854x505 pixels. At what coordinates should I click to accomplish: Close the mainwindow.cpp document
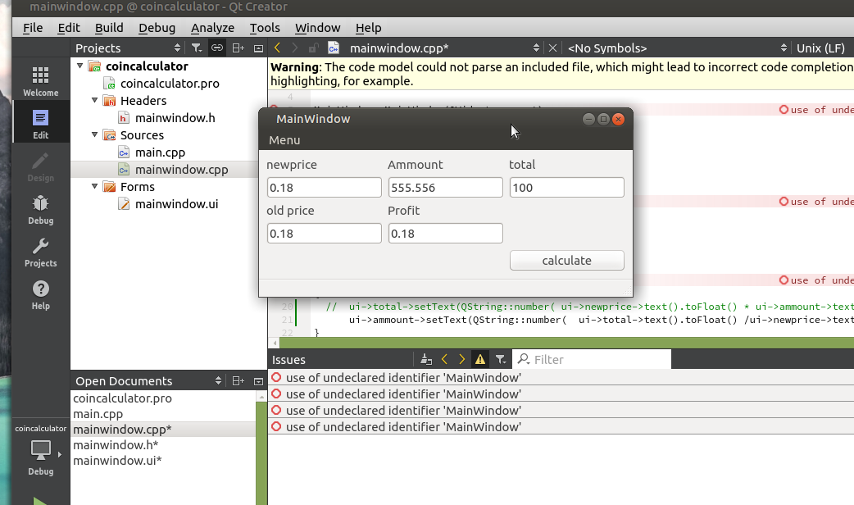point(553,48)
